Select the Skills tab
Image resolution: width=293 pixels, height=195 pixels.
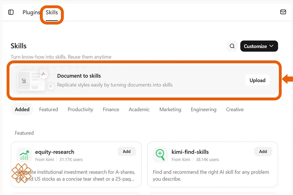[x=52, y=12]
